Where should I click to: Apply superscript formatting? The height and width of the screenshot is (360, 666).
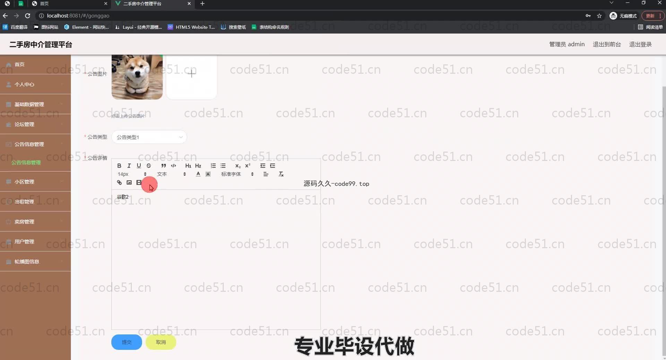click(x=248, y=166)
